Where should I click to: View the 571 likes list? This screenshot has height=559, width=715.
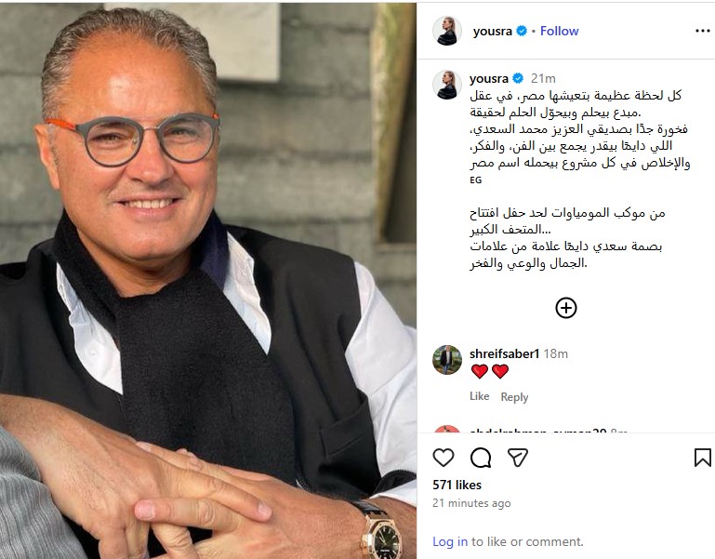[x=457, y=485]
